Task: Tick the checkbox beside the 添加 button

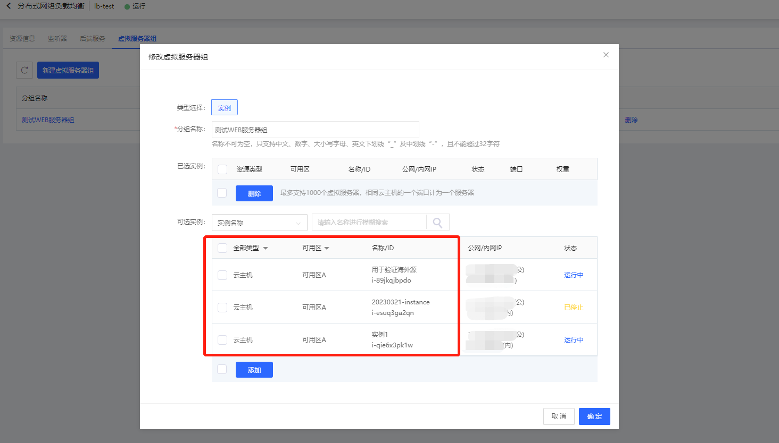Action: click(222, 369)
